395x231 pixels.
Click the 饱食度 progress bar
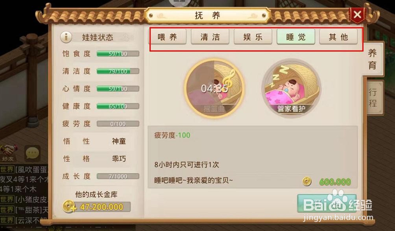click(118, 54)
